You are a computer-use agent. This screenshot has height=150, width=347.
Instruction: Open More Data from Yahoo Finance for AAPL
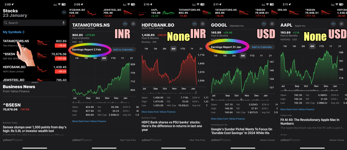point(297,109)
